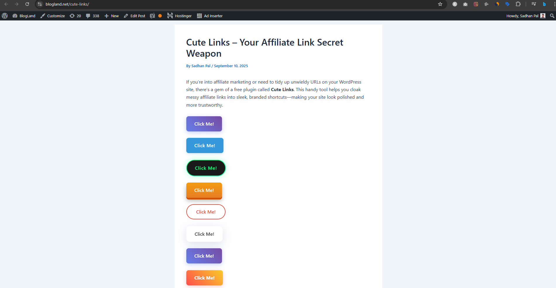View site information icon in address bar
556x288 pixels.
[x=40, y=4]
